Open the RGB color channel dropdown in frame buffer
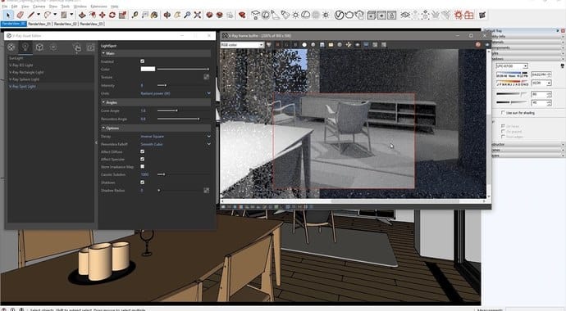The image size is (566, 311). (242, 45)
